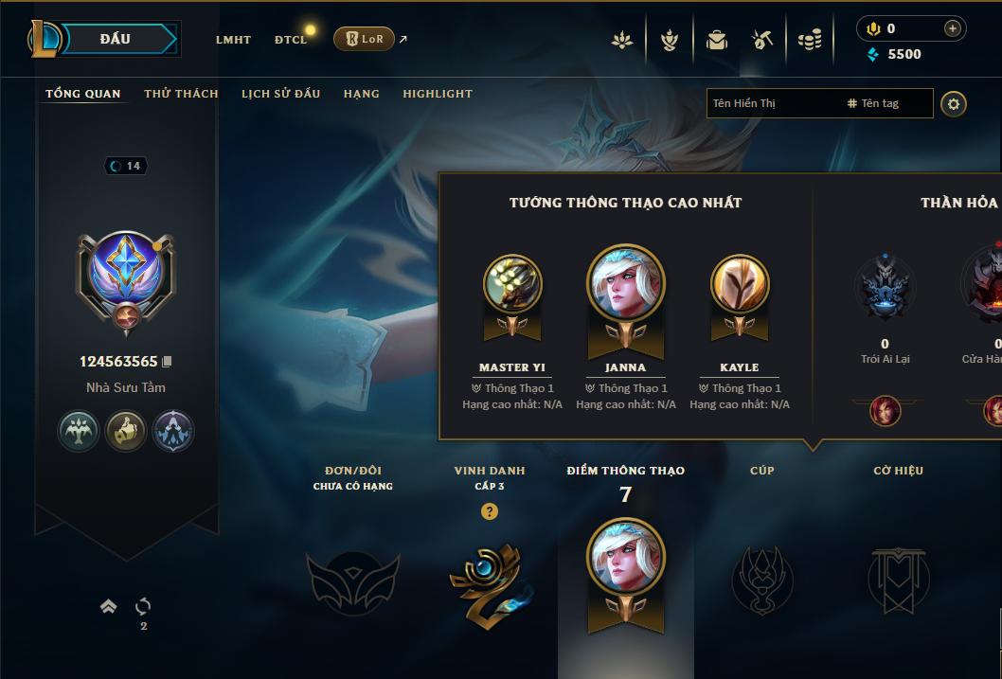Image resolution: width=1002 pixels, height=679 pixels.
Task: Open the loot crafting icon in top bar
Action: (x=762, y=40)
